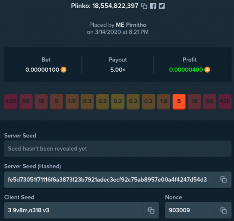
Task: Click the Client Seed field
Action: (73, 210)
